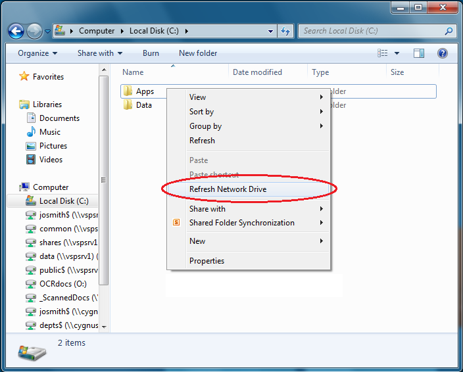Click the navigation pane scrollbar down arrow

(104, 326)
